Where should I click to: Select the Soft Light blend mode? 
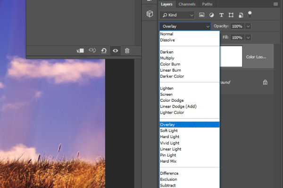point(190,131)
